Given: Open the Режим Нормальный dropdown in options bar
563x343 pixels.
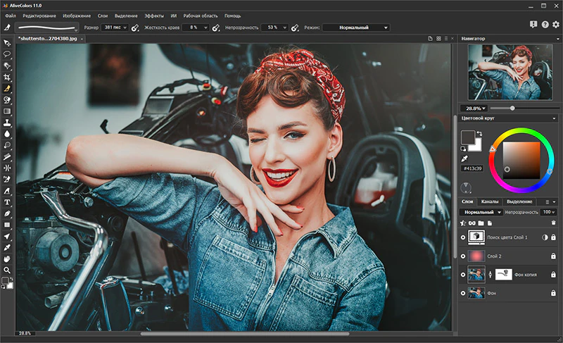Looking at the screenshot, I should [356, 27].
